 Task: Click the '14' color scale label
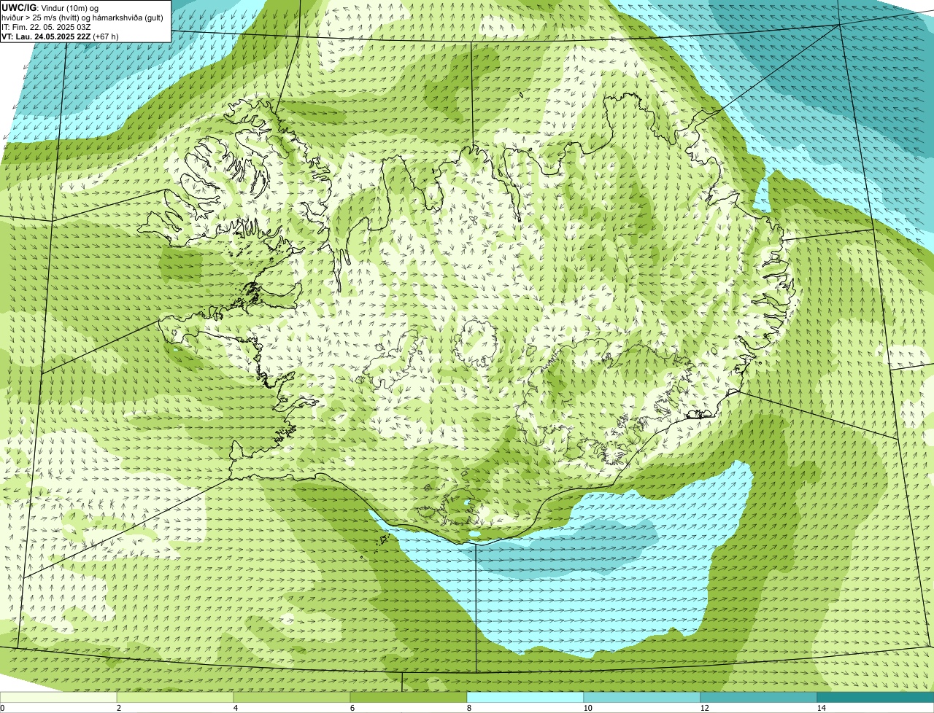pos(821,708)
